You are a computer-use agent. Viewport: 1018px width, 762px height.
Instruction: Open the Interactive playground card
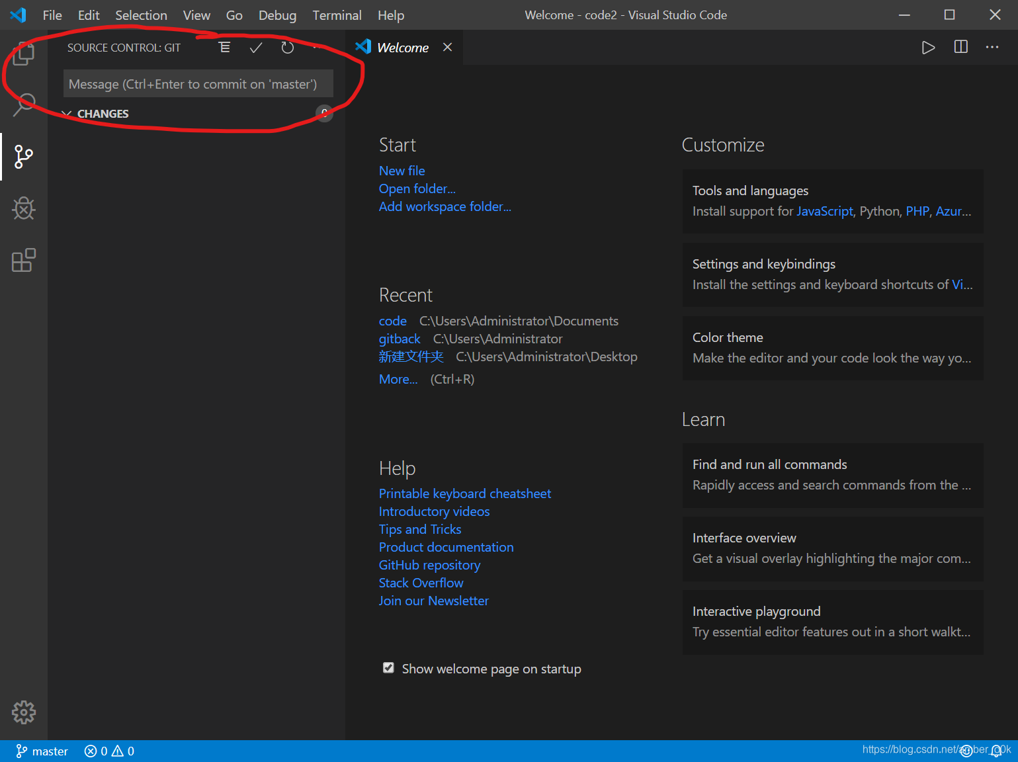click(833, 622)
